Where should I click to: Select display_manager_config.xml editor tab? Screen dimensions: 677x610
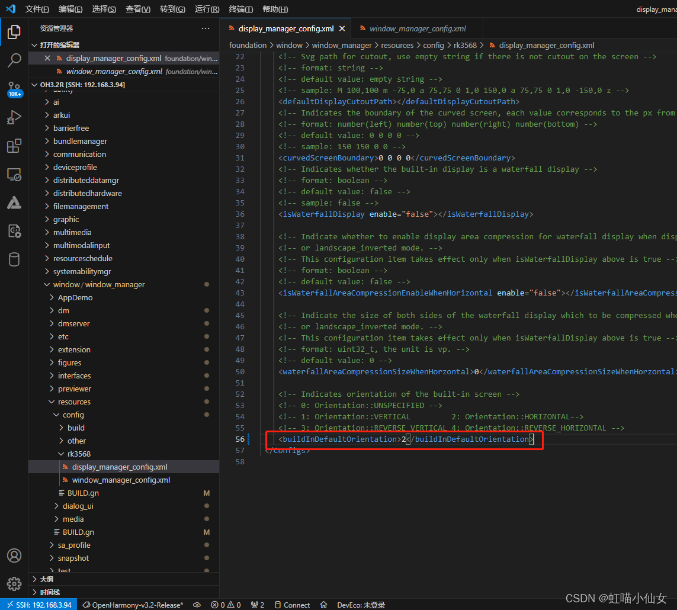click(285, 28)
